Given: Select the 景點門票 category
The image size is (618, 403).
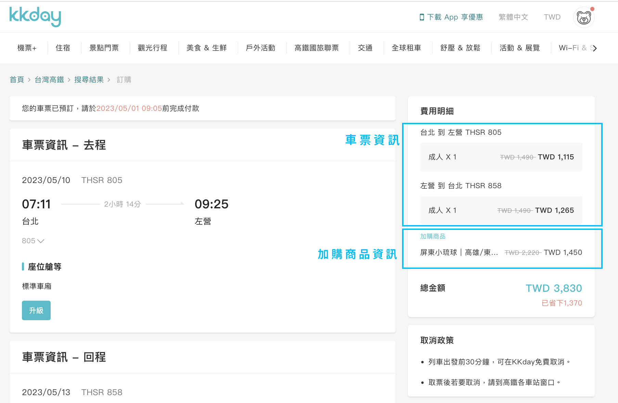Looking at the screenshot, I should tap(104, 48).
